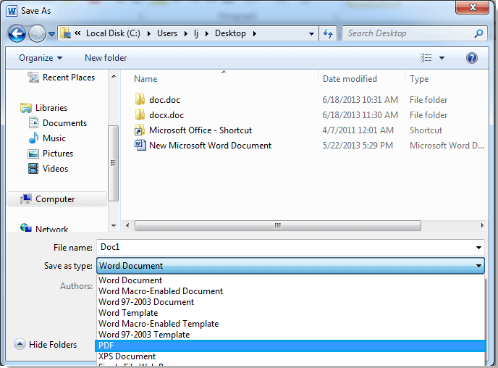Click the folder icon in the address bar
Image resolution: width=498 pixels, height=368 pixels.
tap(65, 33)
